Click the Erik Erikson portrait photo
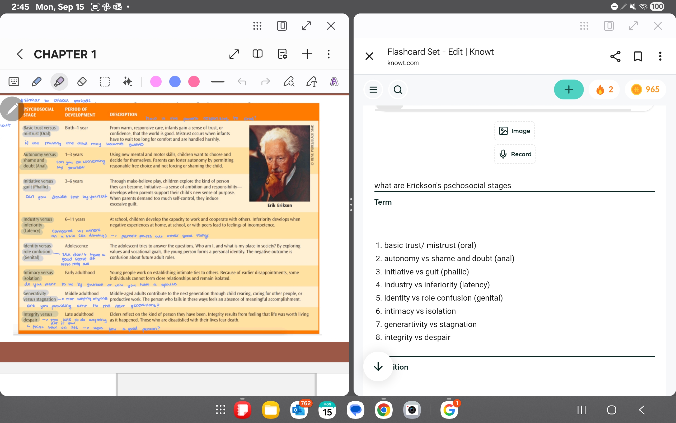676x423 pixels. point(280,163)
